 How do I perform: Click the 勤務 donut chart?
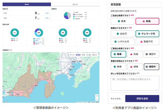click(39, 32)
